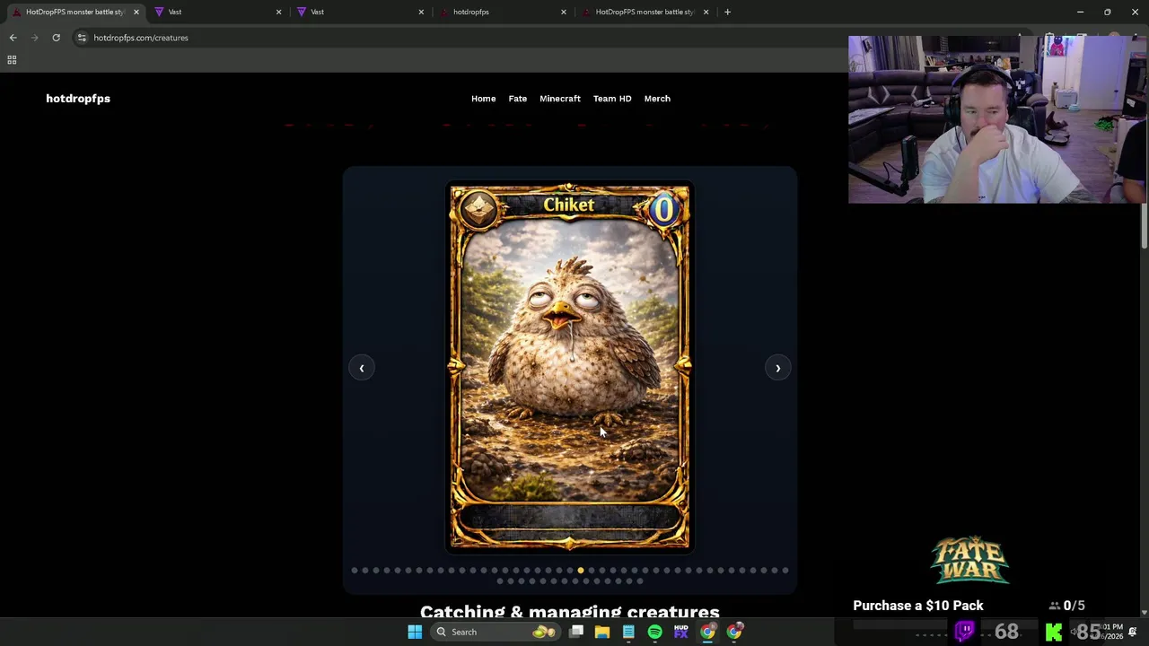The height and width of the screenshot is (646, 1149).
Task: Open the notification bell in system tray
Action: pos(1133,632)
